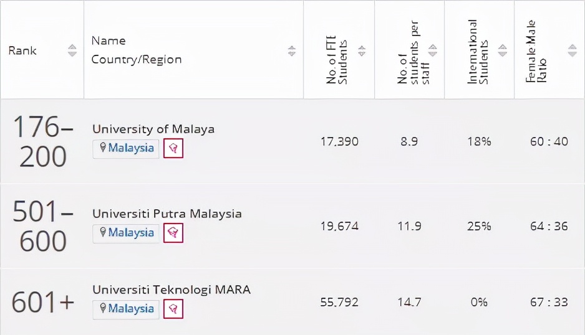Click the Female:Male Ratio header text
The image size is (585, 335).
pyautogui.click(x=536, y=52)
